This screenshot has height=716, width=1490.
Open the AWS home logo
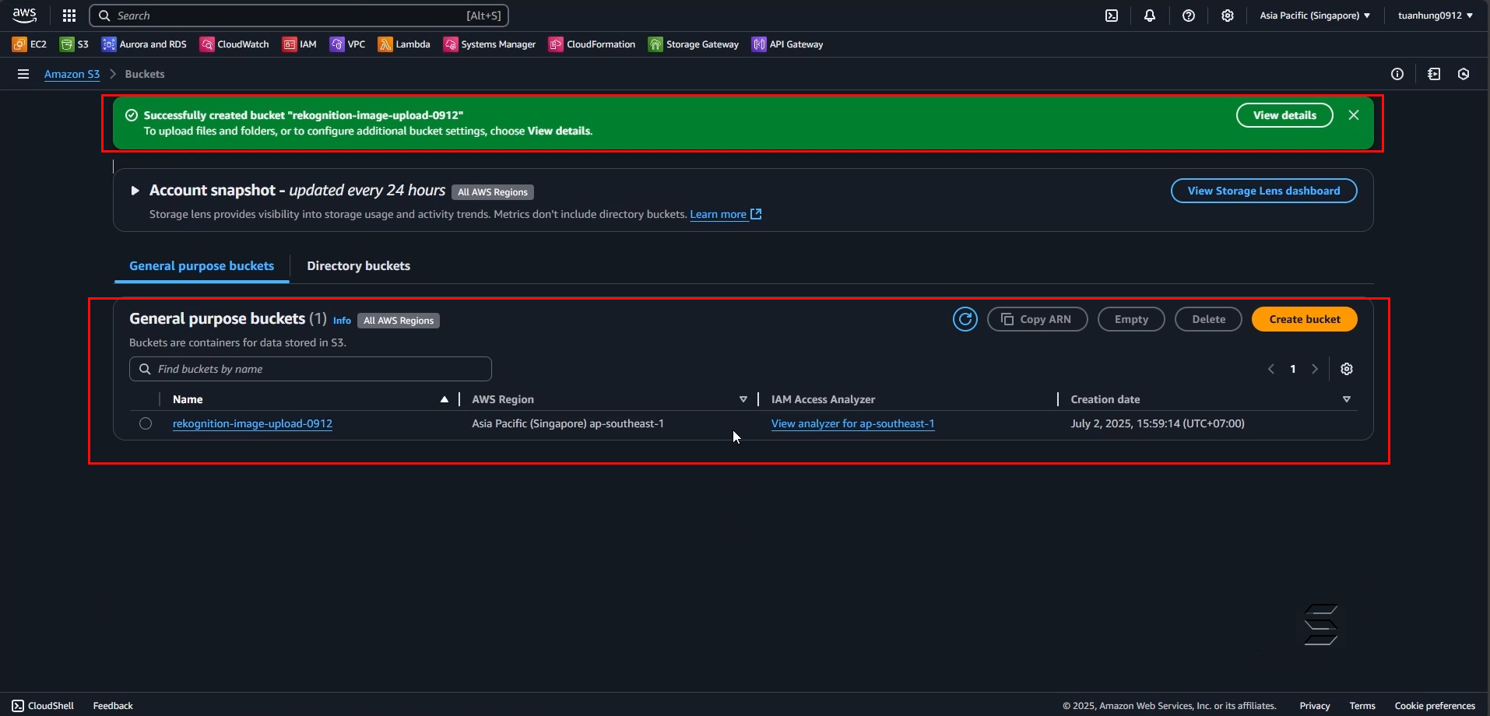click(24, 15)
